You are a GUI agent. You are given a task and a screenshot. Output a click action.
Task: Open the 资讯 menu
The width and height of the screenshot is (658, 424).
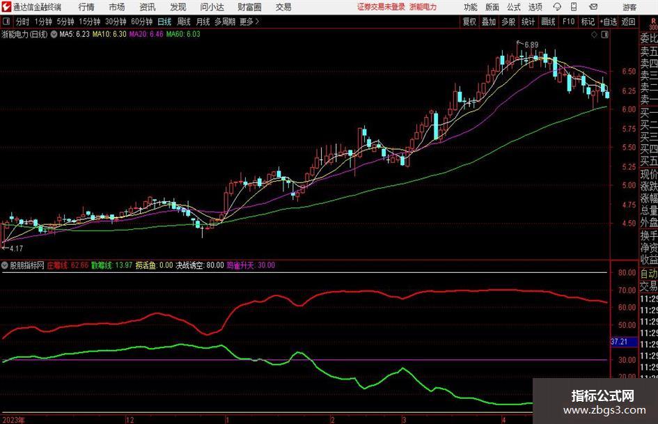(x=148, y=7)
